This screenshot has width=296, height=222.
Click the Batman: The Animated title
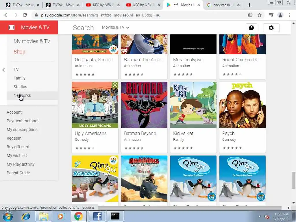(144, 60)
